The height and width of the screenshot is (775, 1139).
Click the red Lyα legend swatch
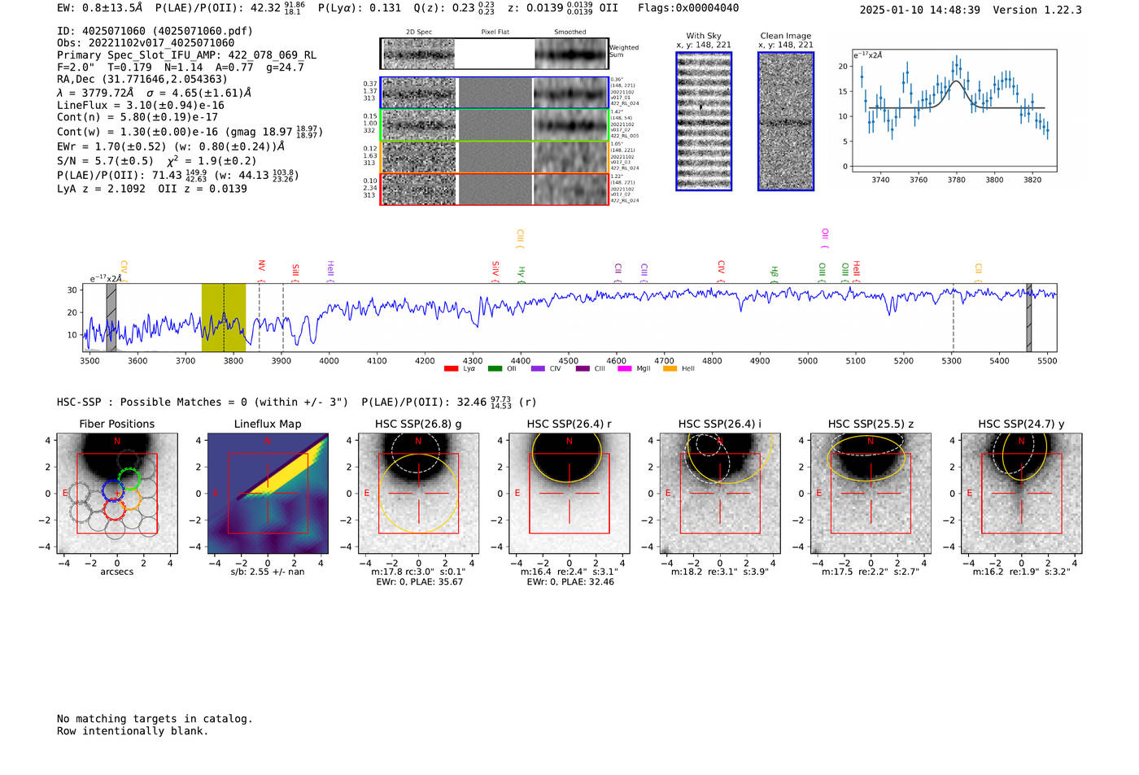pos(451,368)
